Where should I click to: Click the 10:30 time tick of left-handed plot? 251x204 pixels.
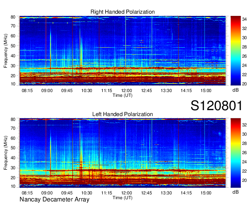[87, 193]
